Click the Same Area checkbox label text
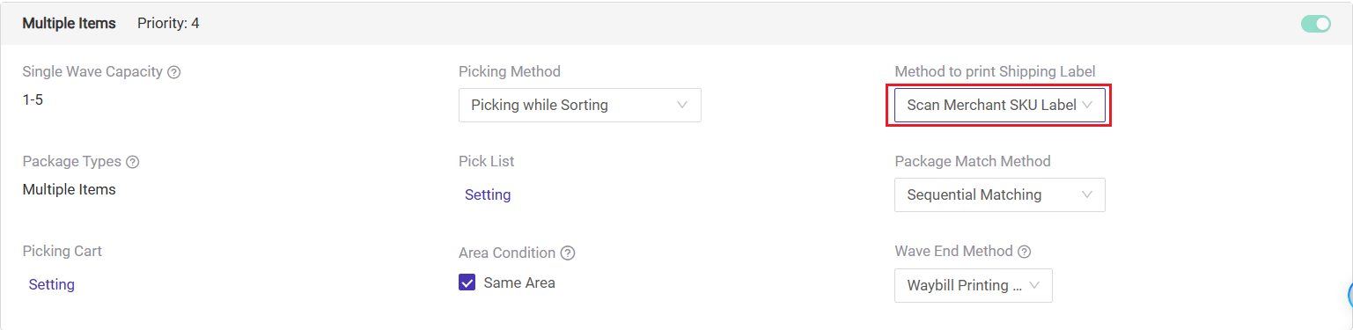Image resolution: width=1353 pixels, height=330 pixels. 519,282
